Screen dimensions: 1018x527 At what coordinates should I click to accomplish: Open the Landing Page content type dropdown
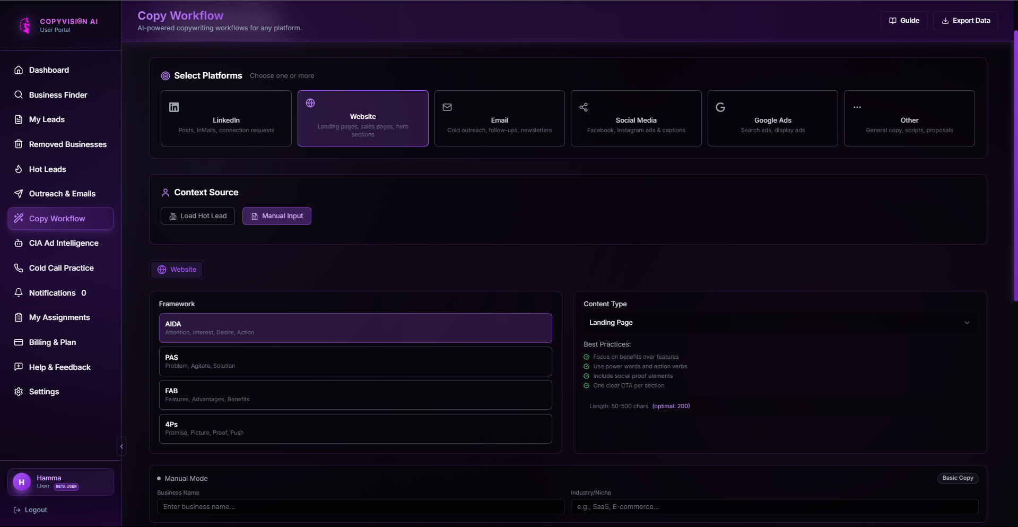pyautogui.click(x=779, y=322)
